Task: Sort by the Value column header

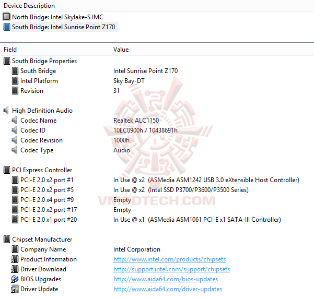Action: click(209, 50)
